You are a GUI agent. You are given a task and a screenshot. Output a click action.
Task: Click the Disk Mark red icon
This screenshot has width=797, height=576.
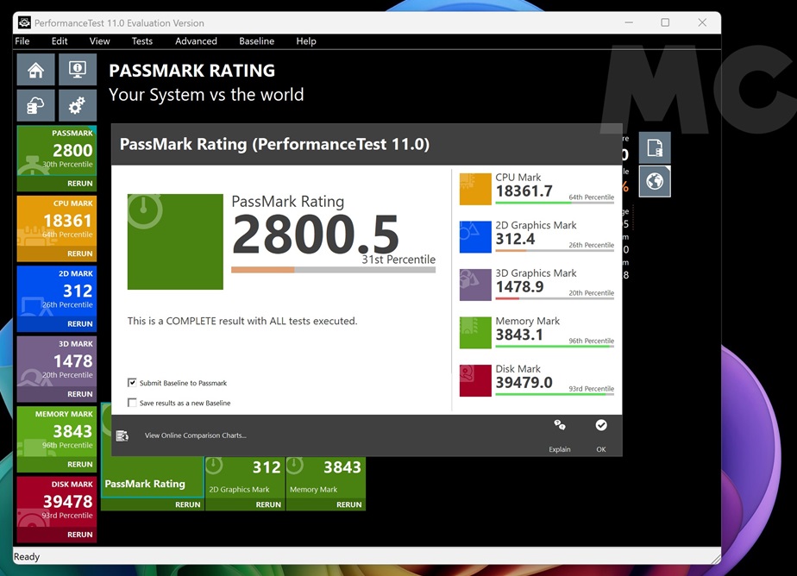(x=475, y=380)
